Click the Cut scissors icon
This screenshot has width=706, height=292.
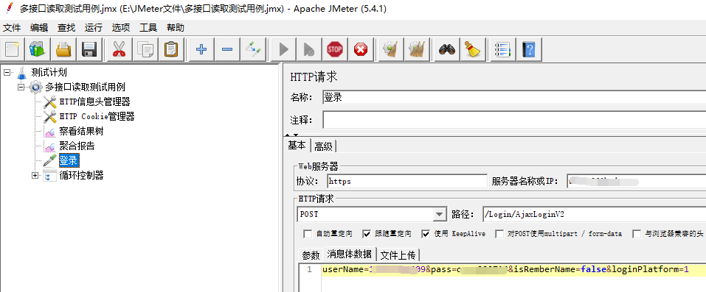(119, 49)
